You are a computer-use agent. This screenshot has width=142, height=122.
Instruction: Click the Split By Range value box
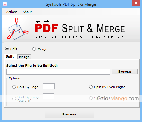coord(48,96)
